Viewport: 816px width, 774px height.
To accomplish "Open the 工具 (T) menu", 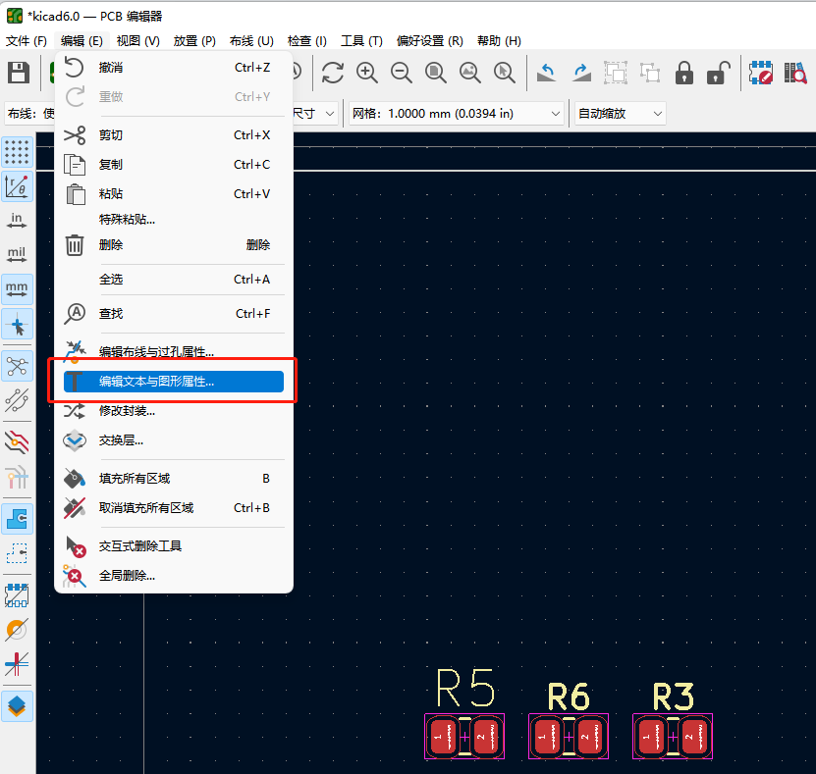I will (361, 40).
